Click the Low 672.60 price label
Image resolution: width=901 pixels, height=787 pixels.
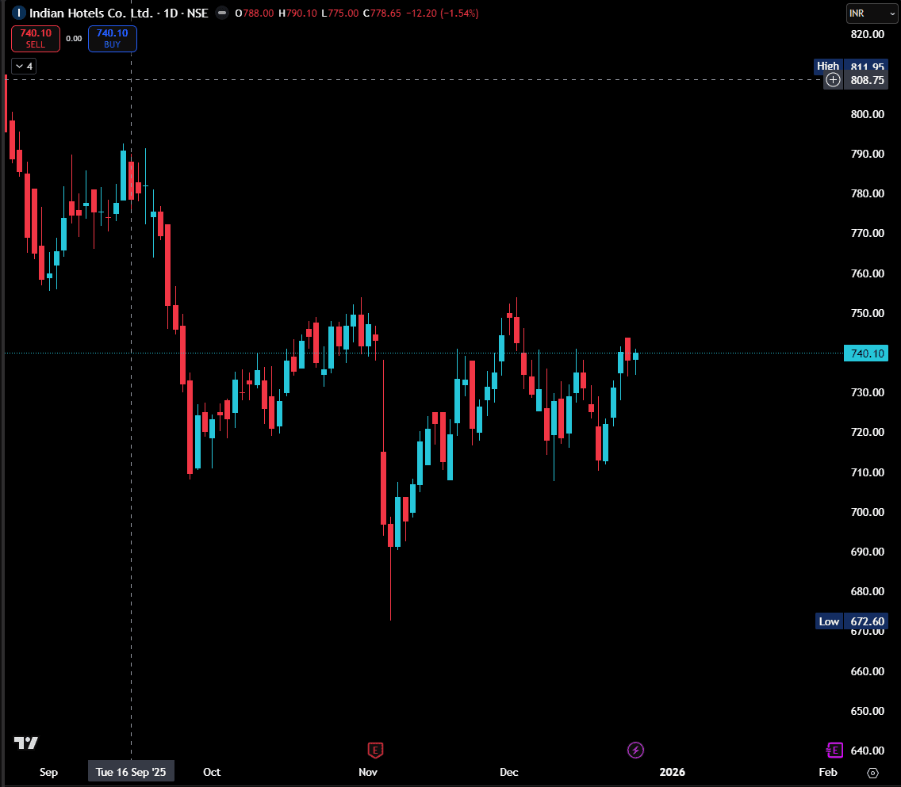coord(852,621)
